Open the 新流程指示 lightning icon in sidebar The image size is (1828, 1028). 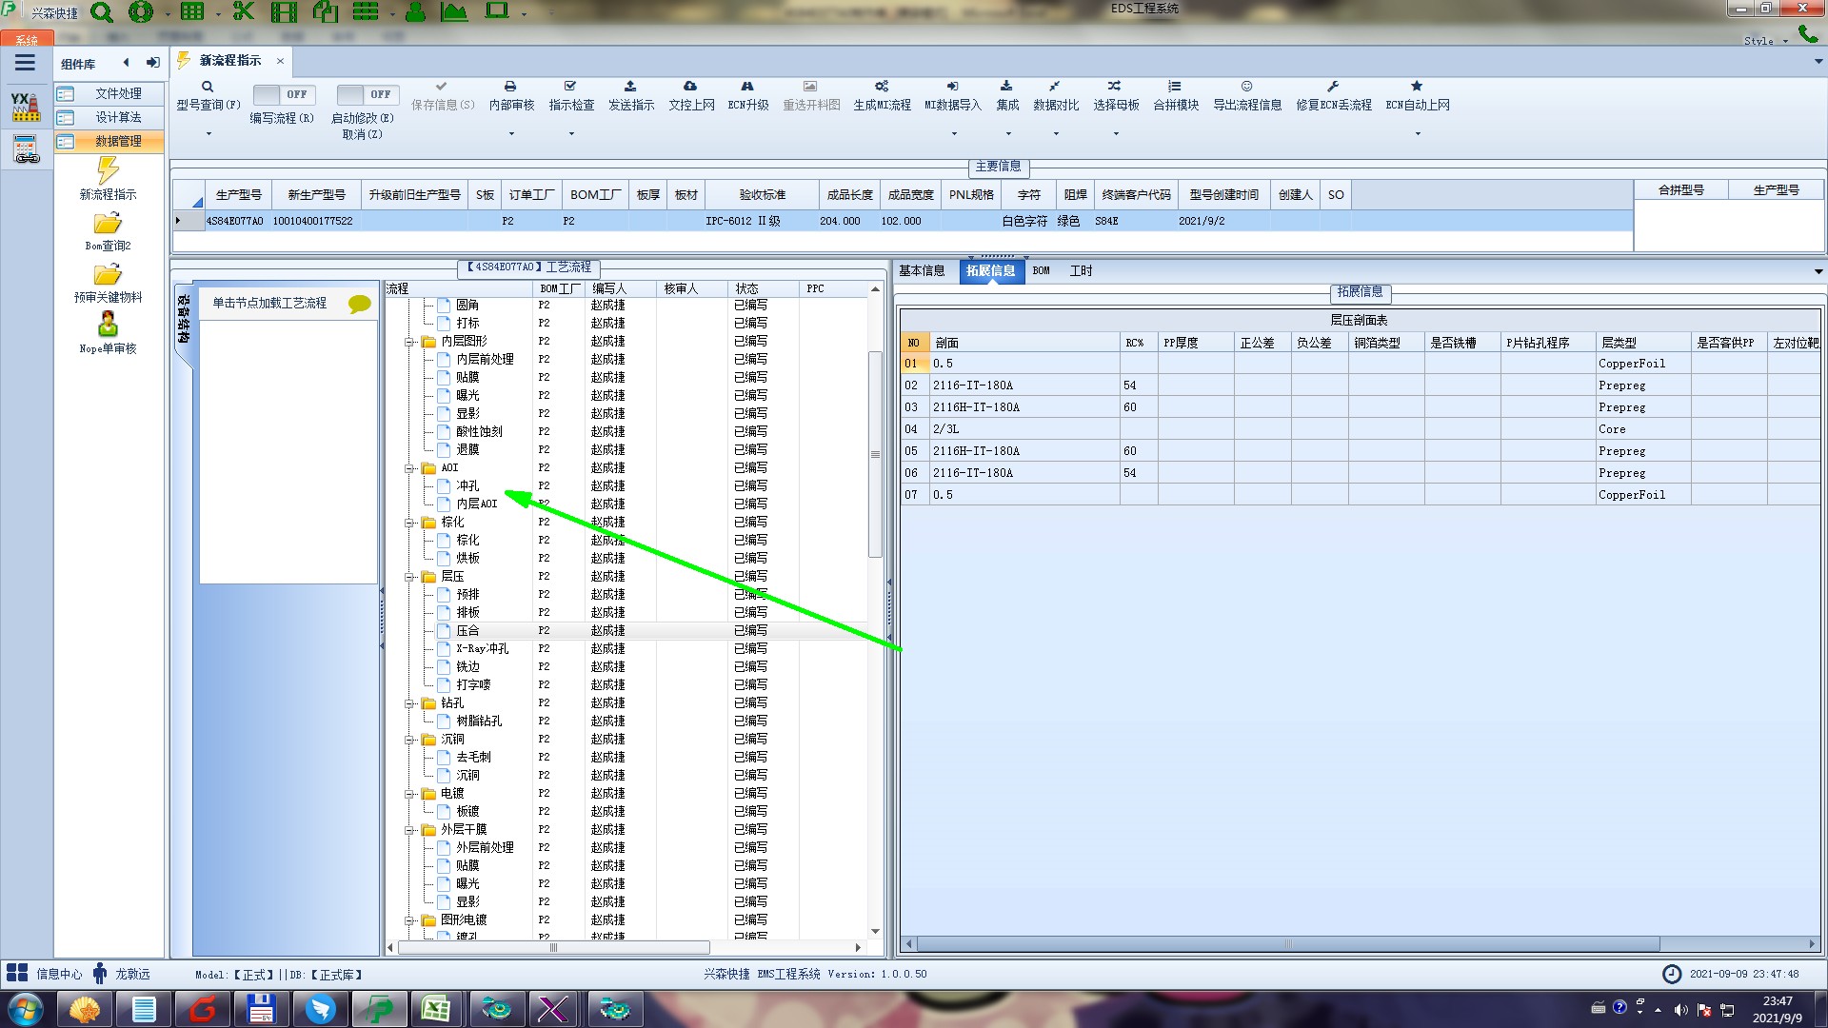point(108,170)
